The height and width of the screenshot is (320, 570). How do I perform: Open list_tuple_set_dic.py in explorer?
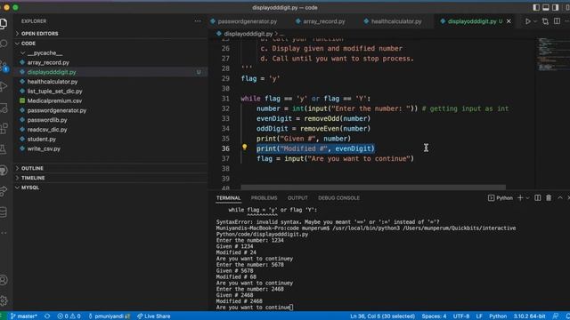(54, 91)
